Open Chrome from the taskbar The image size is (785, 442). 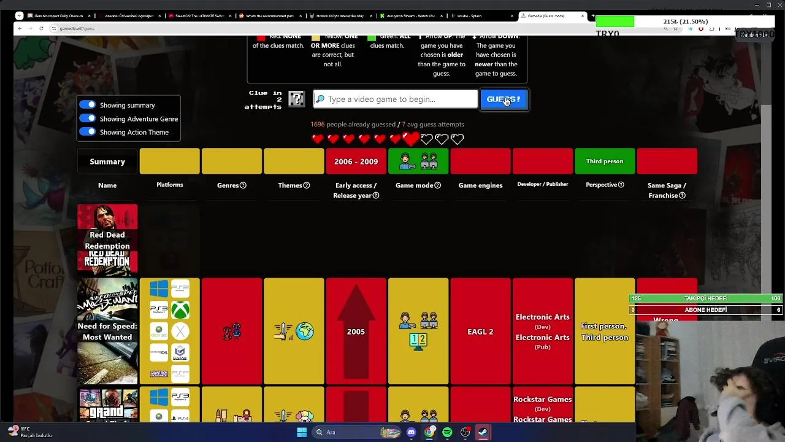tap(429, 432)
